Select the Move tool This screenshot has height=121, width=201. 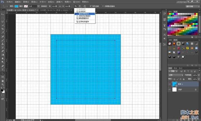3,14
